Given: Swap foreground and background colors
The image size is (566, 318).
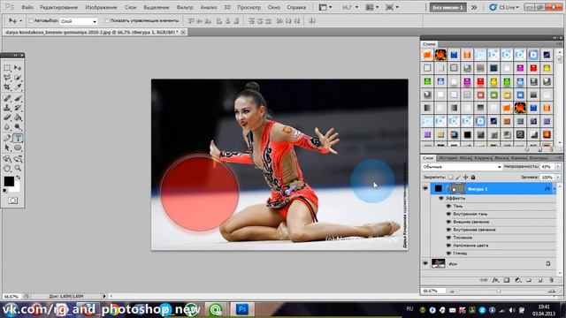Looking at the screenshot, I should [18, 178].
